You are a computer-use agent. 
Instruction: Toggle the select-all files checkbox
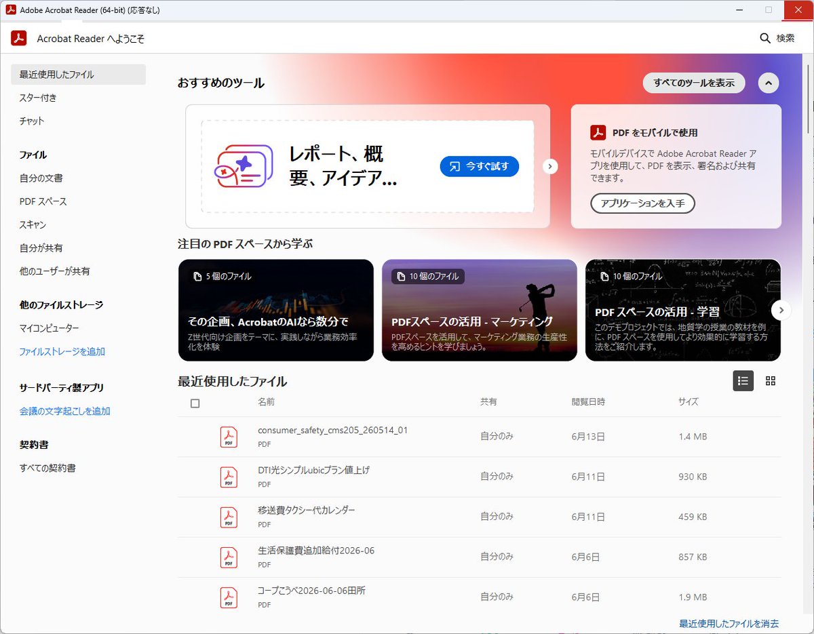(x=195, y=403)
